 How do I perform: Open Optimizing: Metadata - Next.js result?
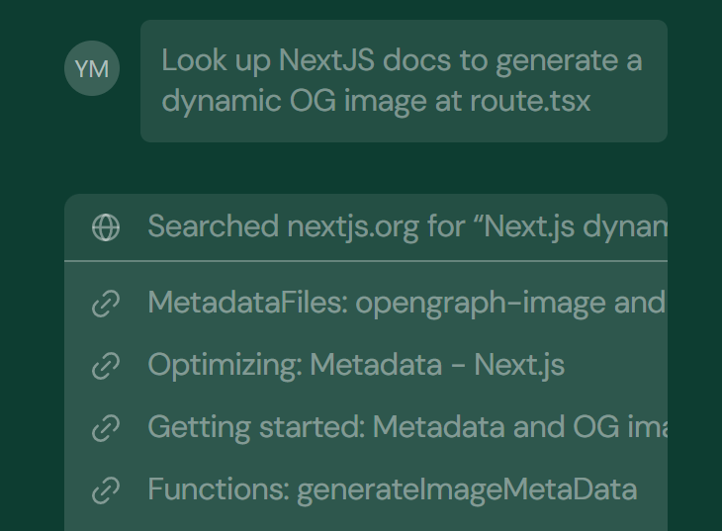(356, 366)
